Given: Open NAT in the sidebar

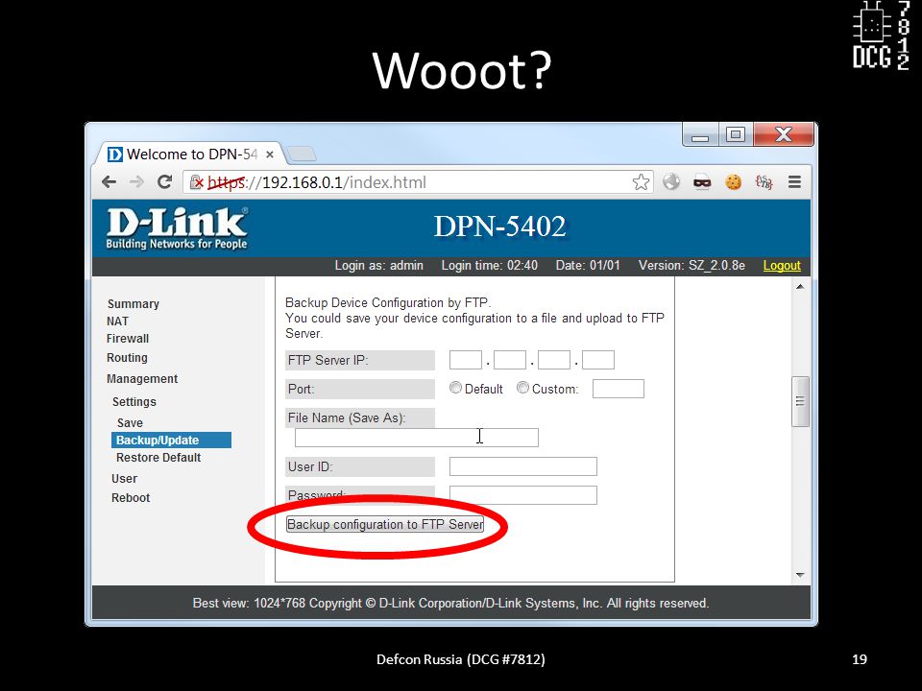Looking at the screenshot, I should click(x=117, y=322).
